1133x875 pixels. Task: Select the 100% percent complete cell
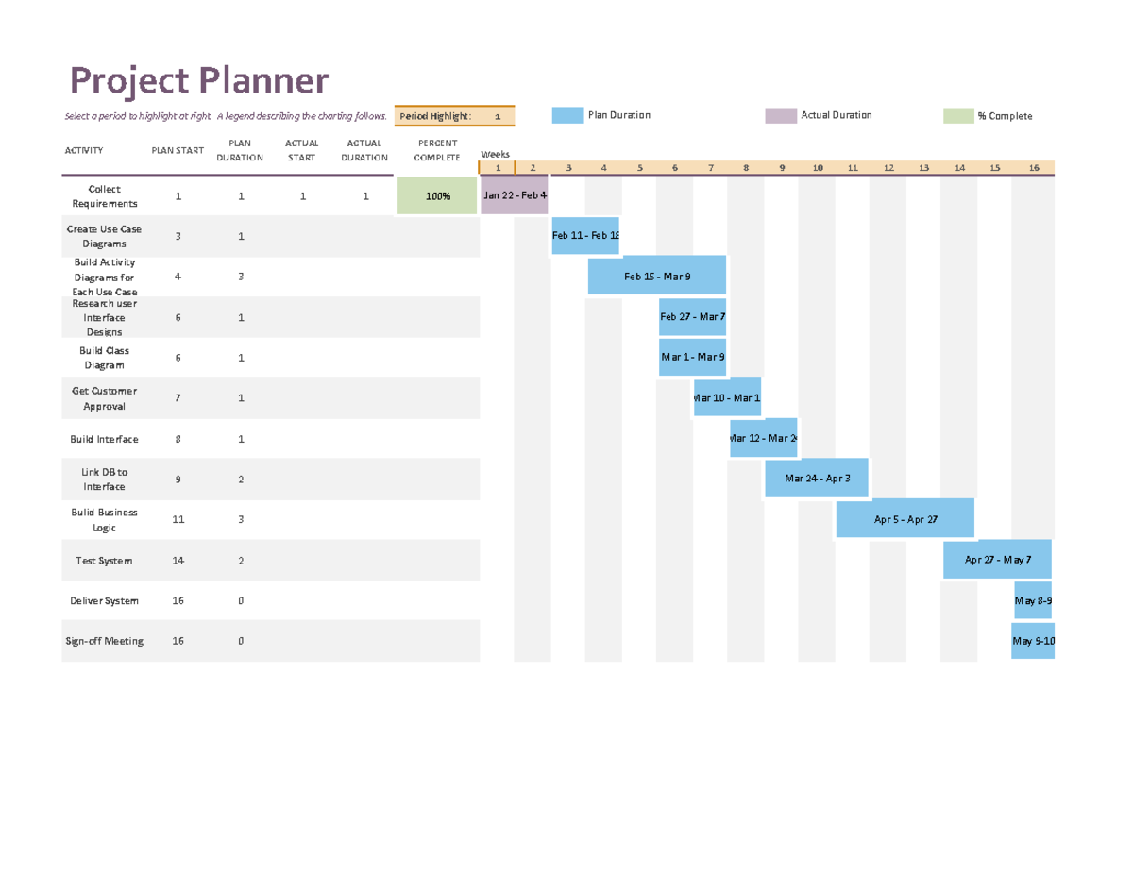[x=437, y=196]
